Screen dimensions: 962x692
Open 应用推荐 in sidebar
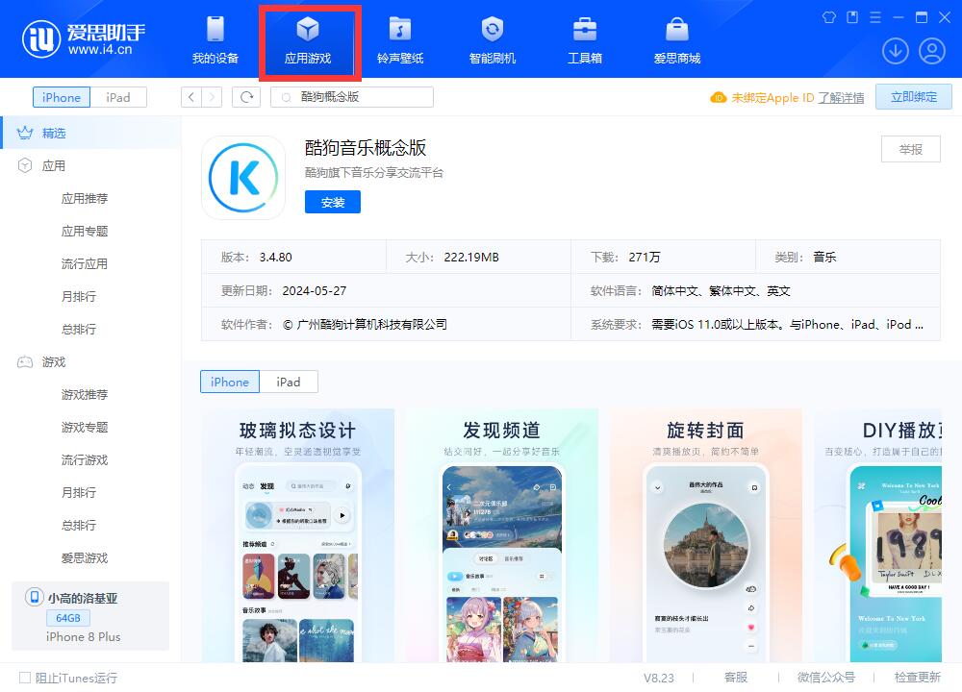85,198
